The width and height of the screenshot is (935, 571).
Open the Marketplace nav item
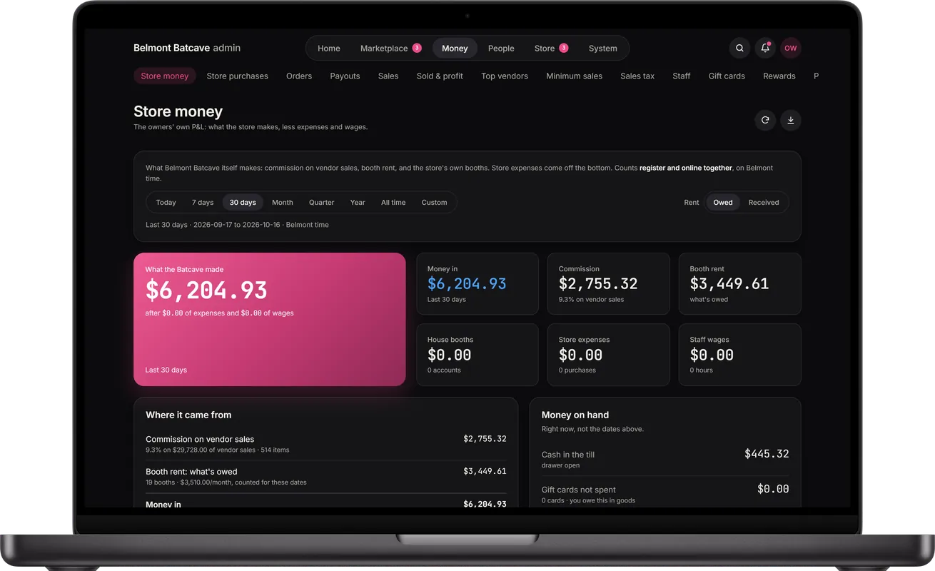[390, 48]
